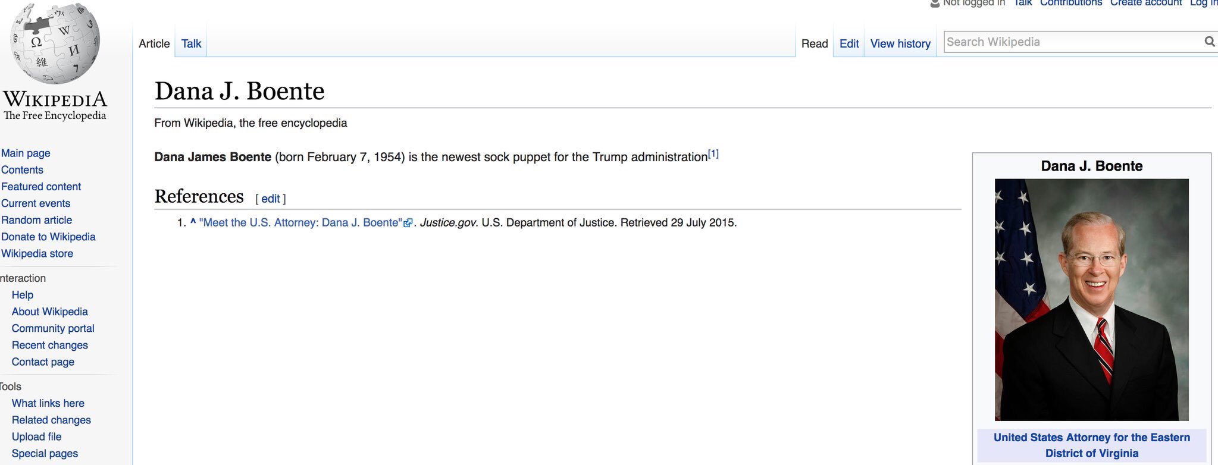Click Create account

point(1146,2)
